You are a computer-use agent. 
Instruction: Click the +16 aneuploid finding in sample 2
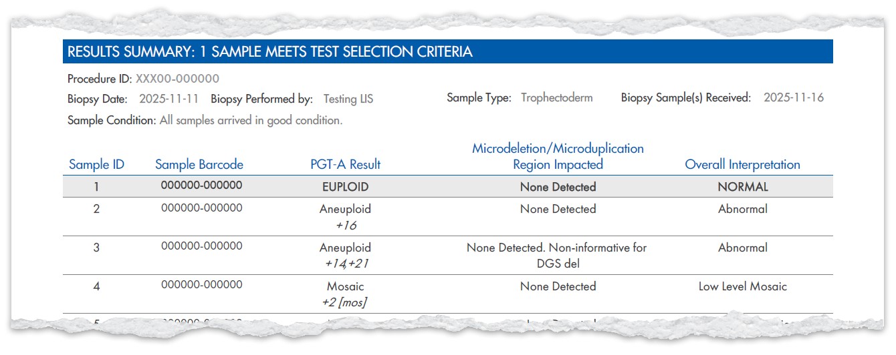pyautogui.click(x=346, y=226)
